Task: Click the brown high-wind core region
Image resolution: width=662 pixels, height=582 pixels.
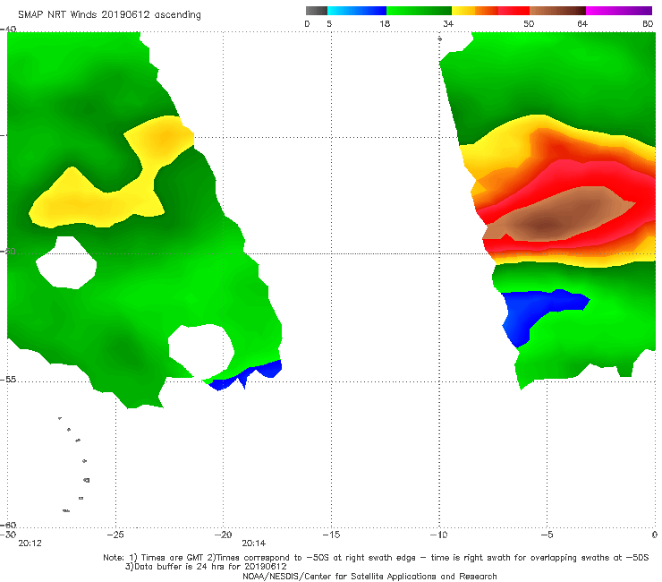Action: pos(557,216)
